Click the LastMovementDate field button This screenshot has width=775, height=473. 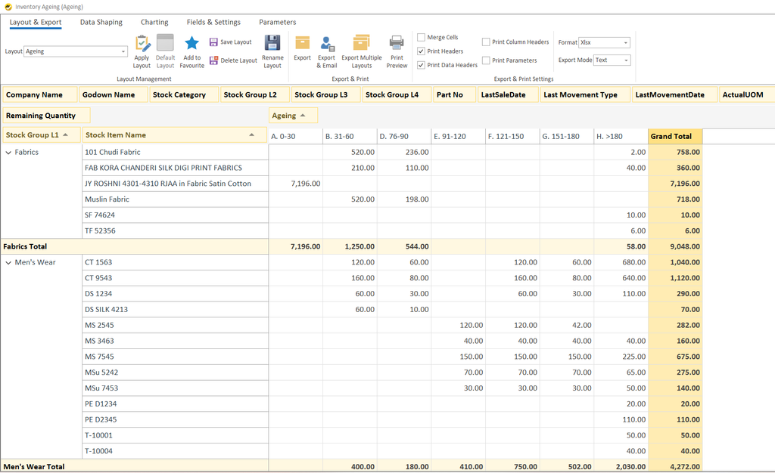[674, 94]
